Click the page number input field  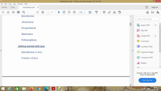point(48,12)
